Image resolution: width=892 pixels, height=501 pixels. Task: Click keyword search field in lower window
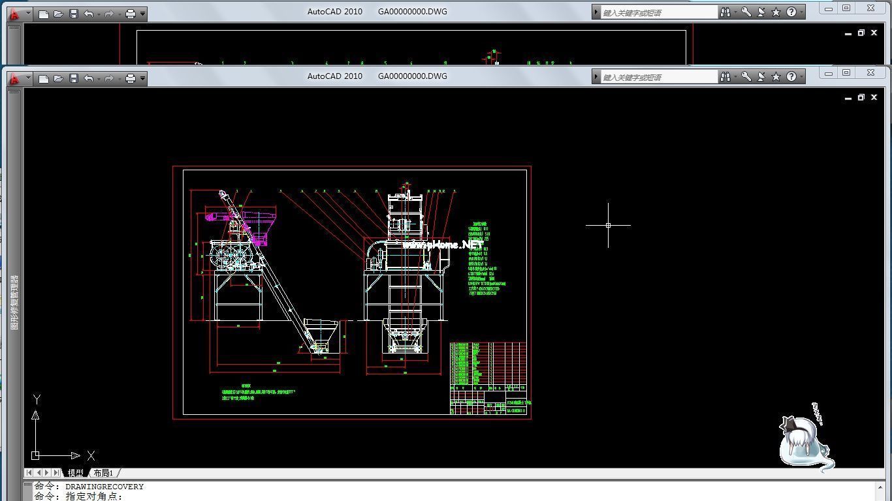pos(658,78)
